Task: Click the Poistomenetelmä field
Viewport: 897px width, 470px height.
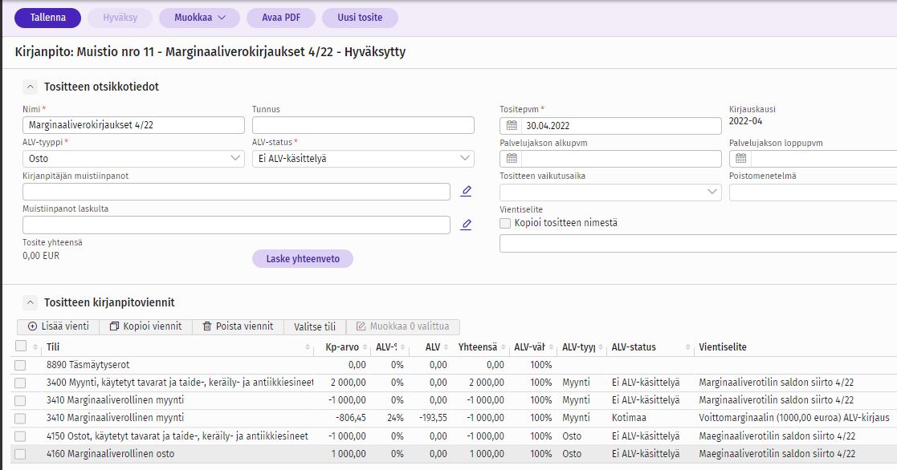Action: click(813, 192)
